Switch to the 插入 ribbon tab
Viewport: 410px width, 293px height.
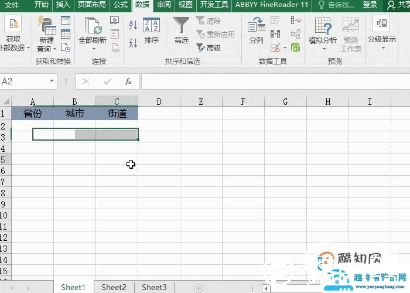[x=63, y=5]
